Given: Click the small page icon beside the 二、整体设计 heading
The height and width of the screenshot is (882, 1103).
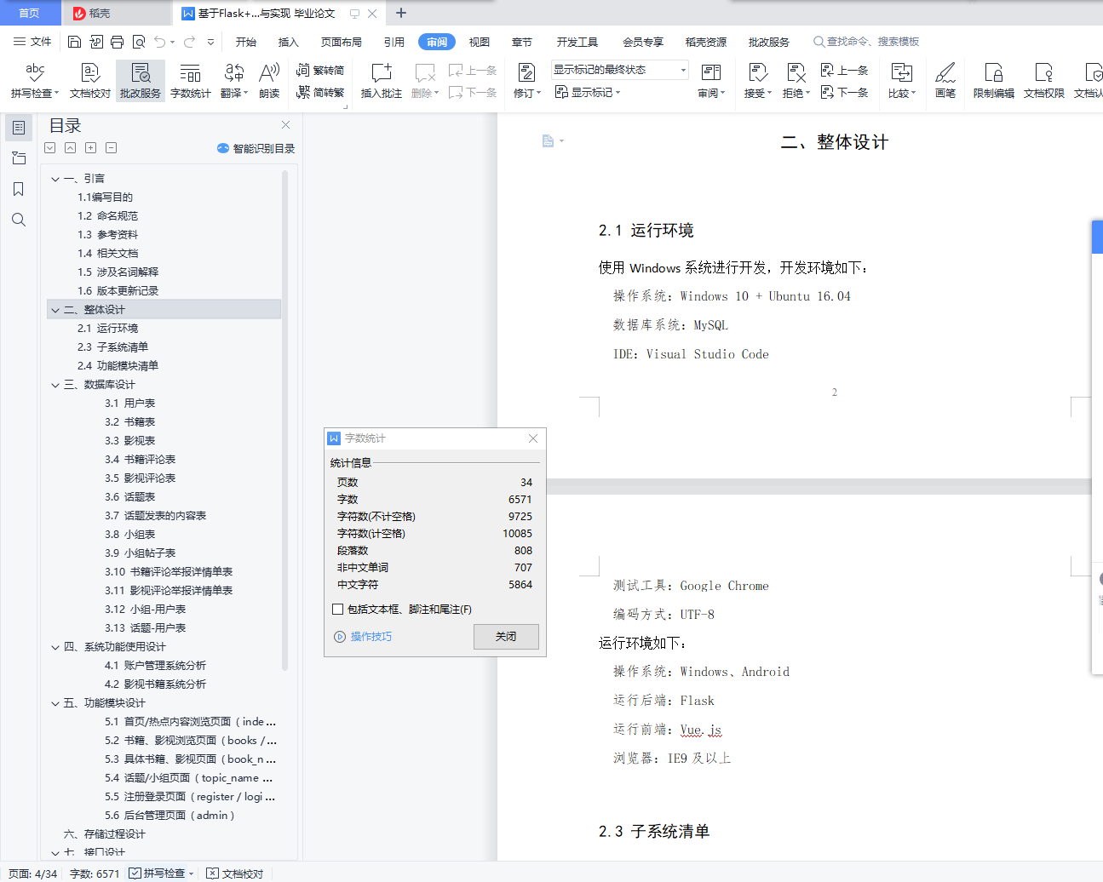Looking at the screenshot, I should (x=549, y=140).
